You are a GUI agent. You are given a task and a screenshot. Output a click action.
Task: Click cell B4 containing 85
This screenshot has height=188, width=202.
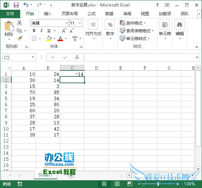click(48, 92)
